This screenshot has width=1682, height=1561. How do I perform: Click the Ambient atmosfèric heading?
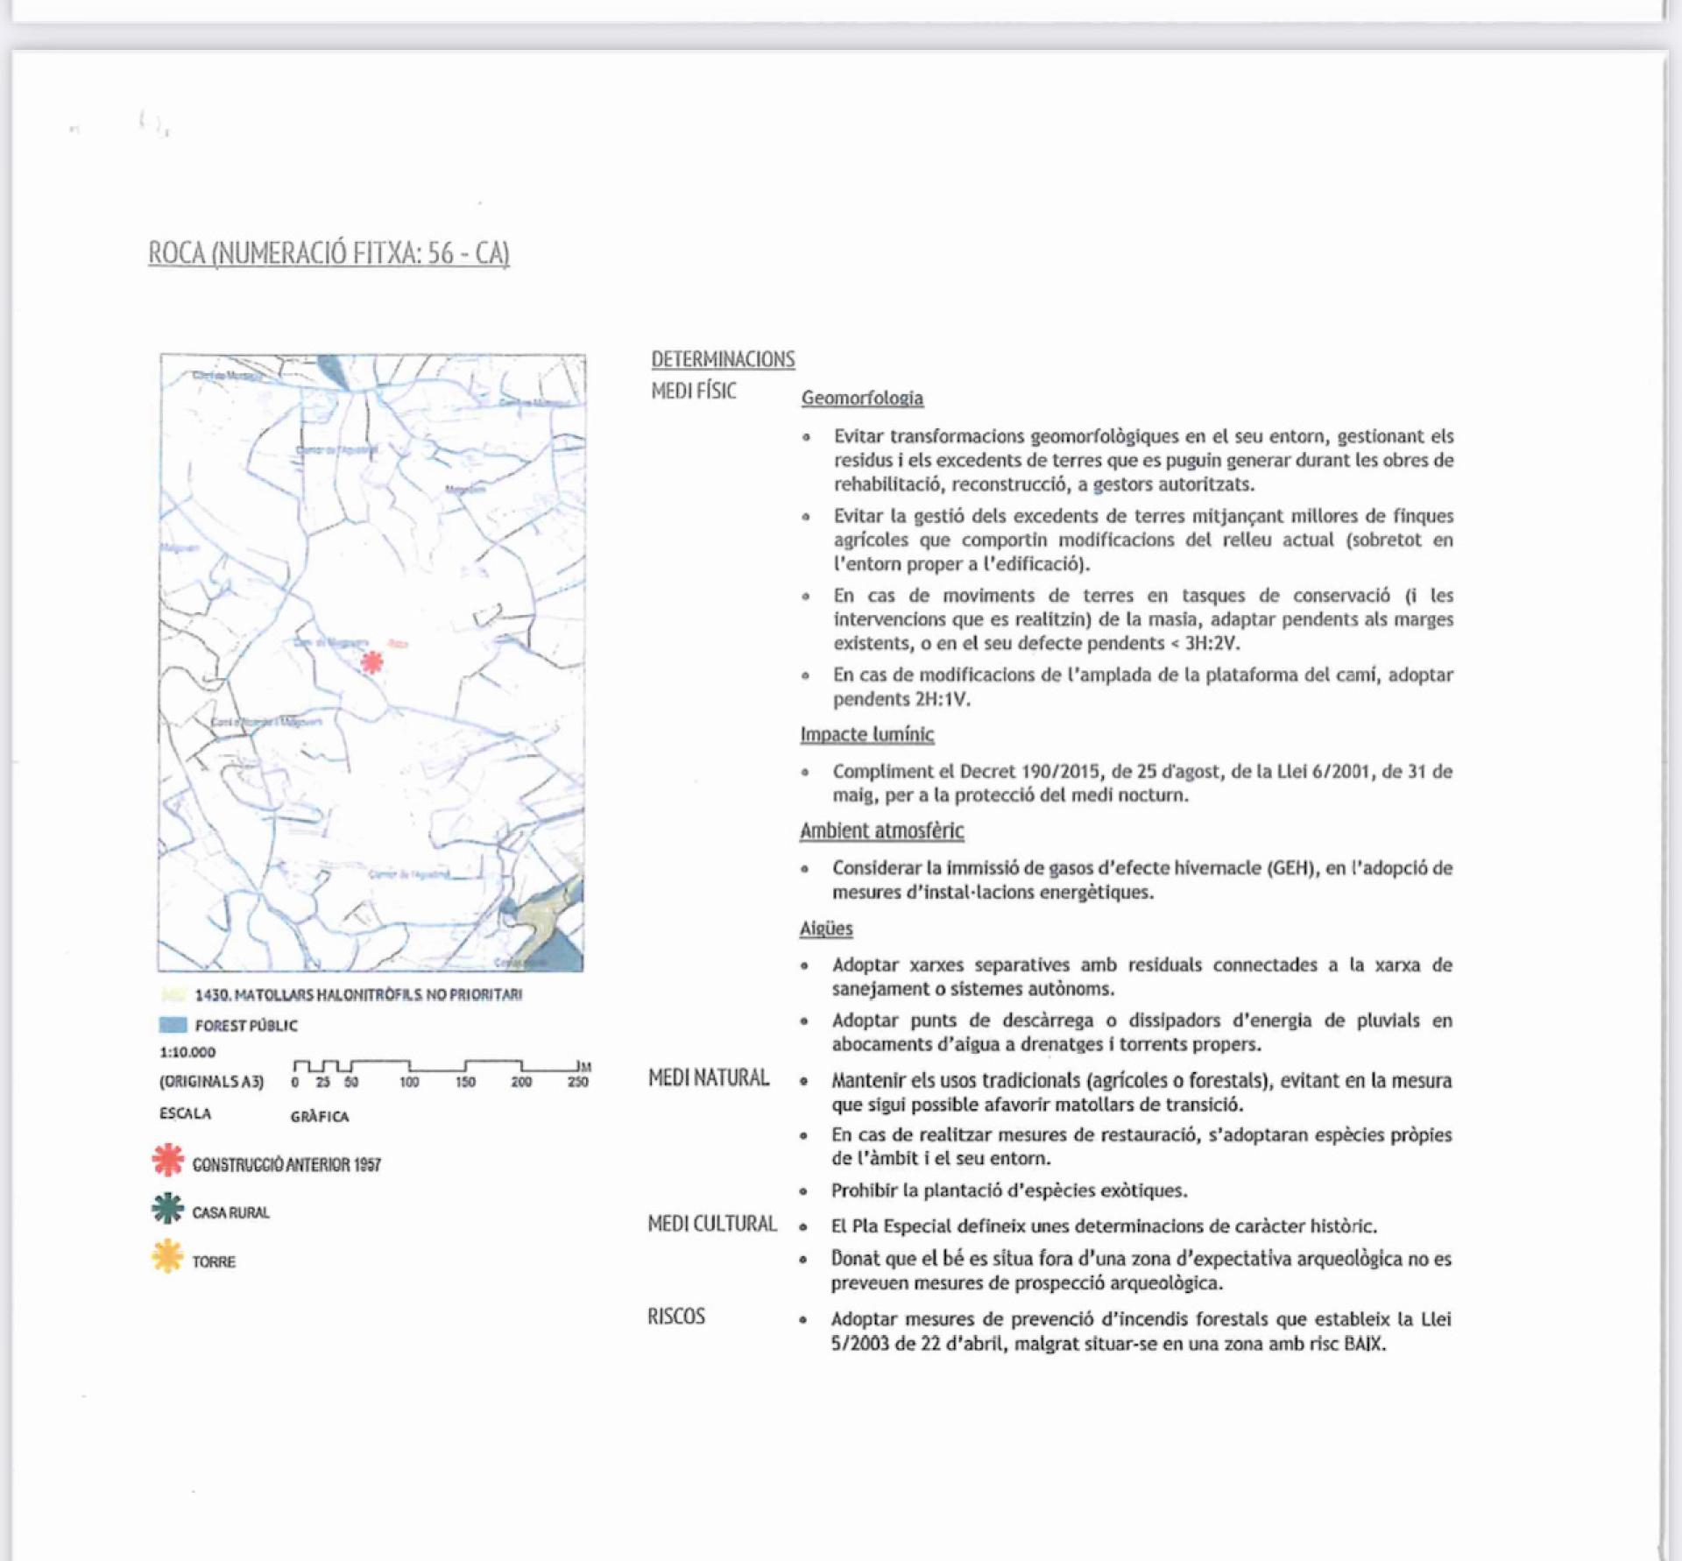[881, 831]
